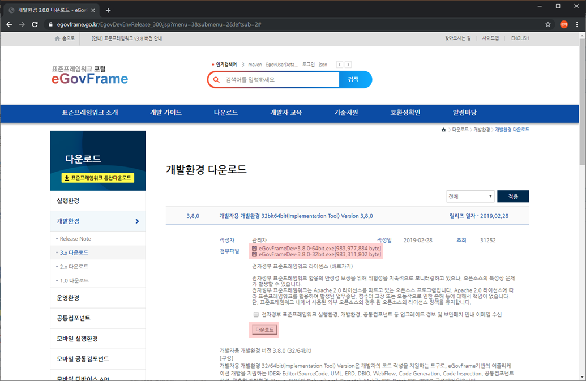Screen dimensions: 586x381
Task: Open 개발자용 개발환경 32bit64bit Version 3.8.0 title
Action: (x=296, y=216)
